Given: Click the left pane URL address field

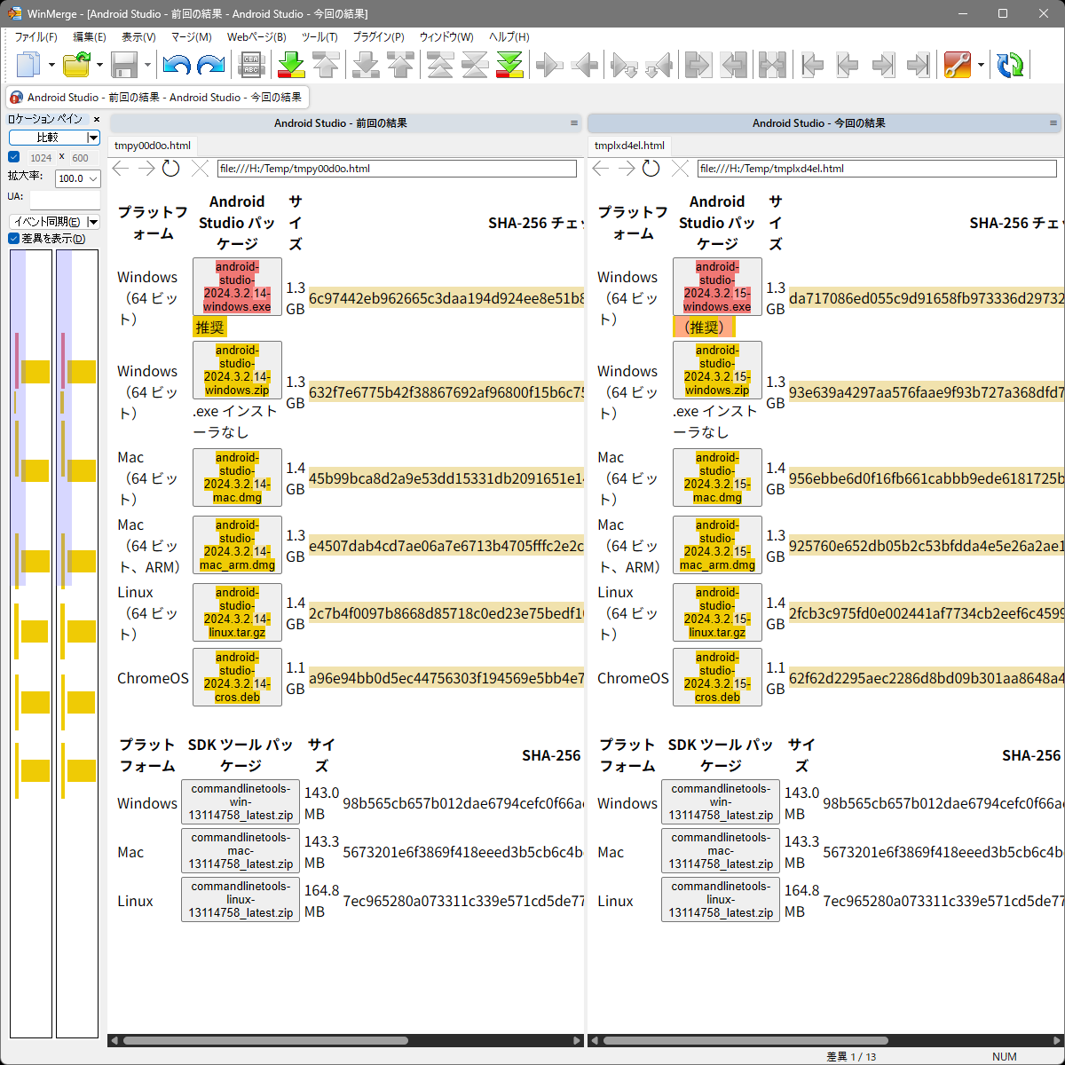Looking at the screenshot, I should pos(397,169).
